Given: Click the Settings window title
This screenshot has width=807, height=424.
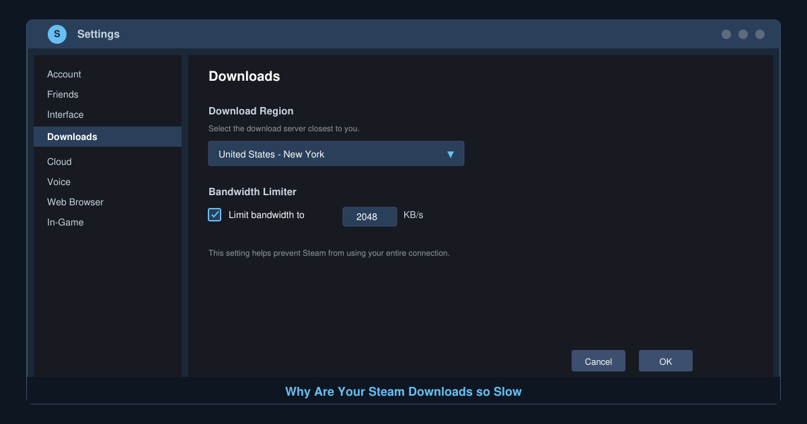Looking at the screenshot, I should click(98, 34).
